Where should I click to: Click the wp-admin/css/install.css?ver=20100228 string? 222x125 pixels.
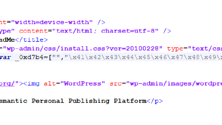(83, 48)
